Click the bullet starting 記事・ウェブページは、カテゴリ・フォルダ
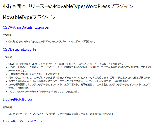The height and width of the screenshot is (122, 151). pyautogui.click(x=80, y=78)
